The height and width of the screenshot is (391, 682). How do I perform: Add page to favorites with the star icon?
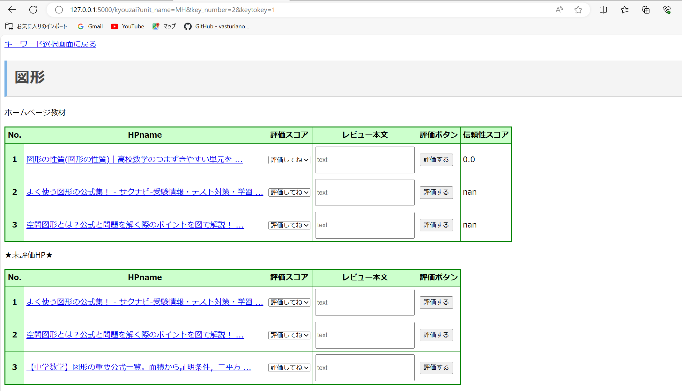point(578,10)
